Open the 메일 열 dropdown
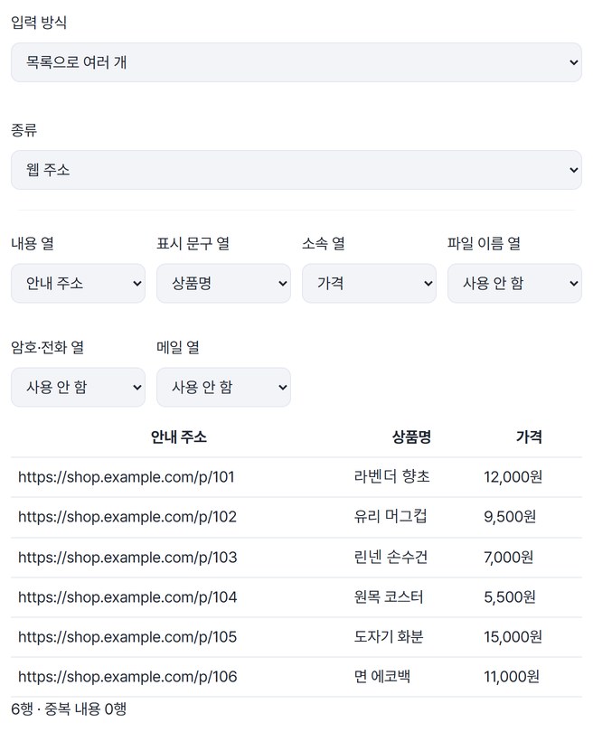The image size is (593, 732). (x=223, y=387)
